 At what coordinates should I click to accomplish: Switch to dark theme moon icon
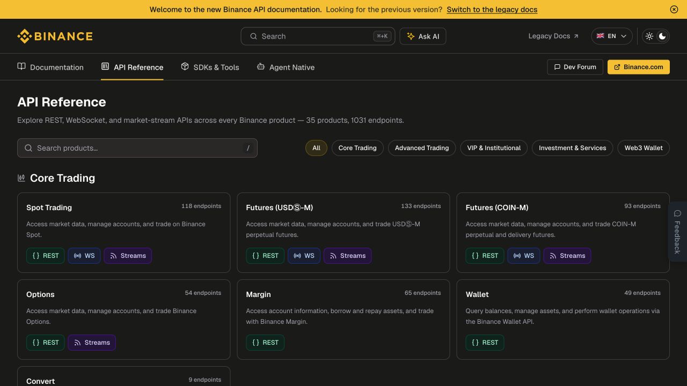tap(662, 36)
